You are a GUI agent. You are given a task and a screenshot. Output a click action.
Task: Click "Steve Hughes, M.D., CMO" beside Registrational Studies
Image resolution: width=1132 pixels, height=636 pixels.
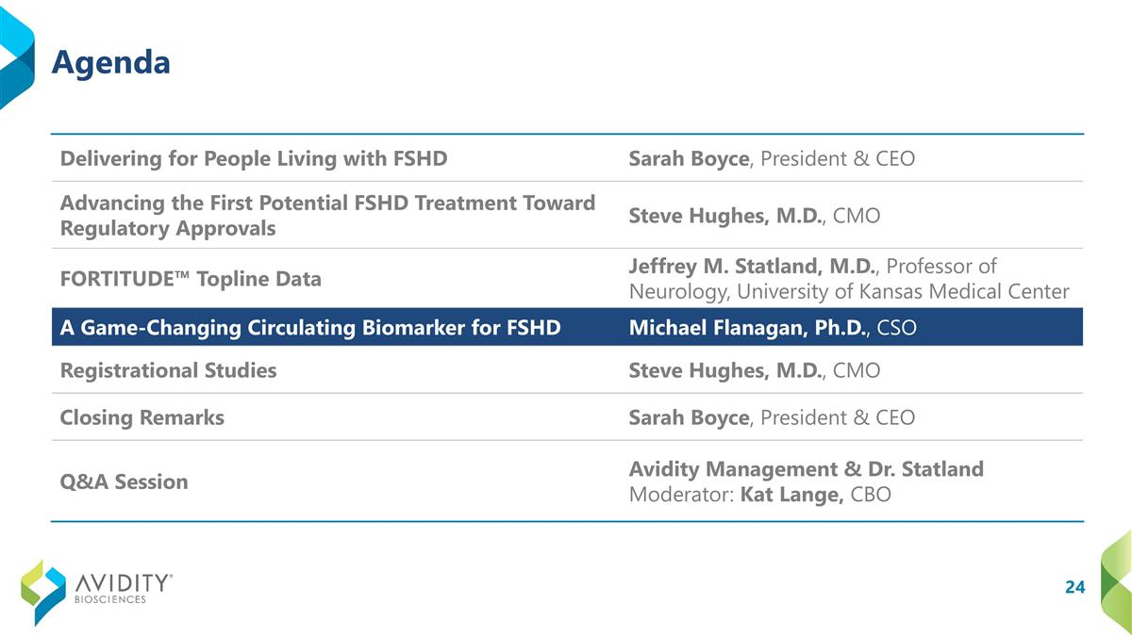(x=755, y=370)
